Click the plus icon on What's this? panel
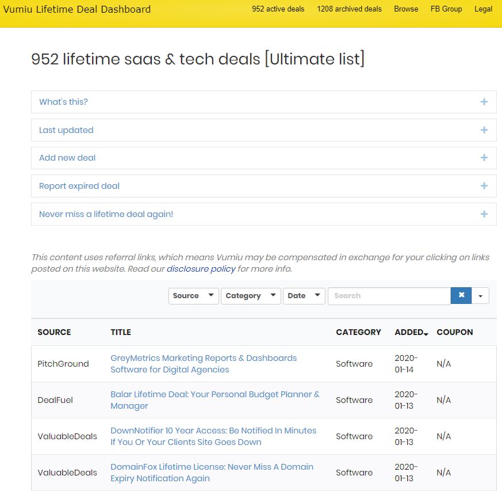Viewport: 502px width, 491px height. tap(484, 102)
